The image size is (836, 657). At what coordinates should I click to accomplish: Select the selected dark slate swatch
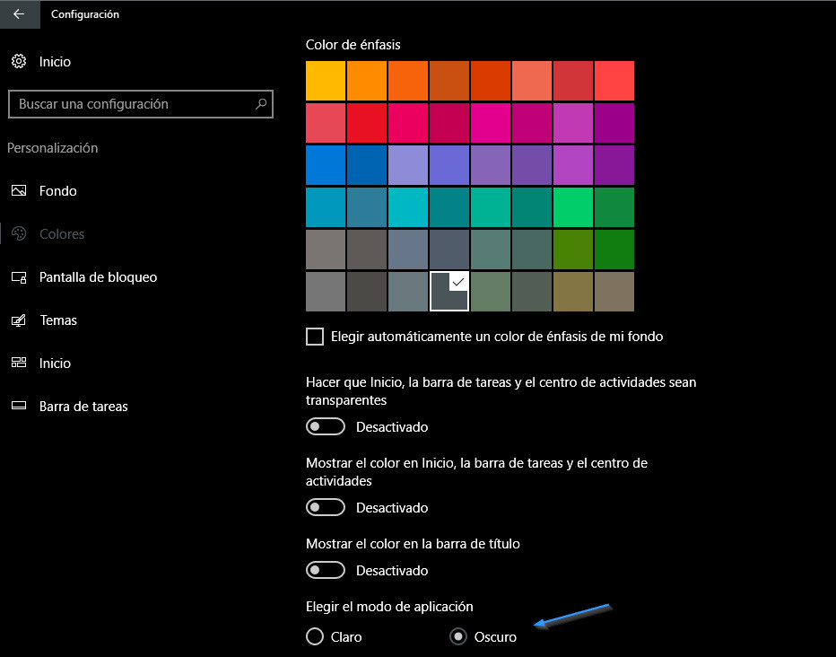point(448,291)
